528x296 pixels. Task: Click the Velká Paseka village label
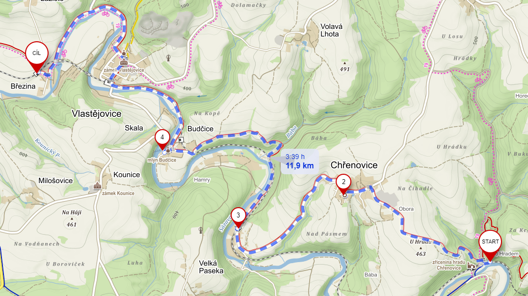pyautogui.click(x=211, y=267)
